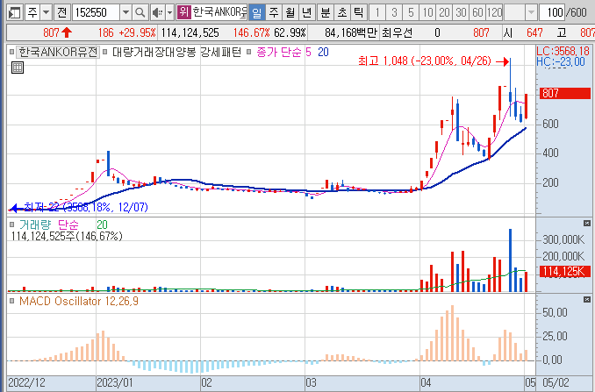Click the 05/02 date at axis end

pos(556,382)
